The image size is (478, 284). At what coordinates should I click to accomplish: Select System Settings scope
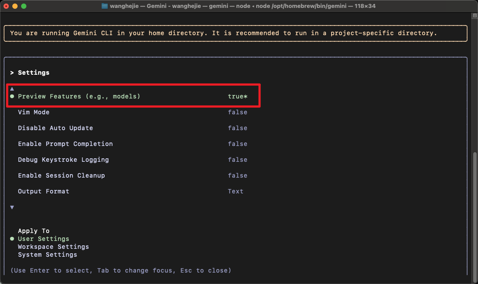click(47, 255)
